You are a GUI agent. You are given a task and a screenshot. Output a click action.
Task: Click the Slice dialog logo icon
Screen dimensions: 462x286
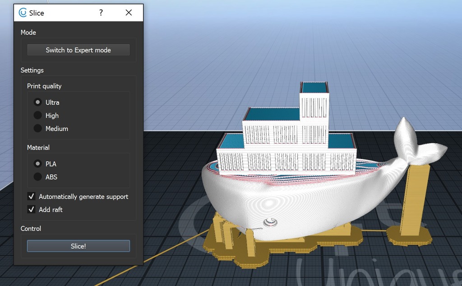(23, 13)
